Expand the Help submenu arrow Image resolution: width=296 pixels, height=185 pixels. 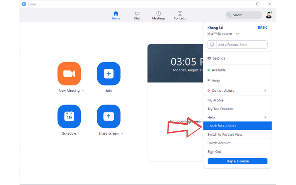click(265, 117)
